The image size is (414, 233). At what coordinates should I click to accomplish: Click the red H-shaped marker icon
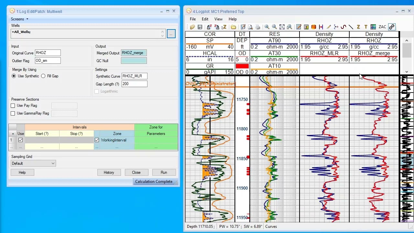click(321, 27)
